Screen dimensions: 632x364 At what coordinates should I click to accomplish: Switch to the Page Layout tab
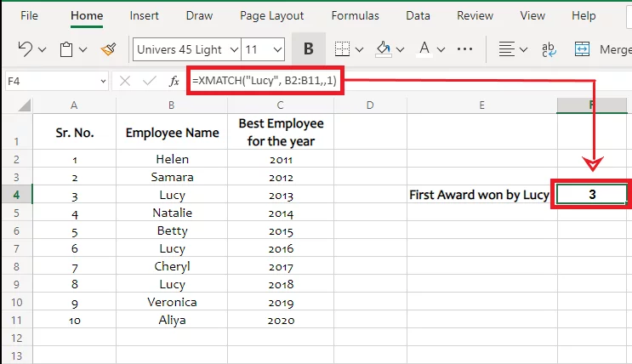click(x=271, y=15)
